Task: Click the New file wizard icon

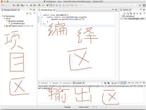Action: [2, 5]
